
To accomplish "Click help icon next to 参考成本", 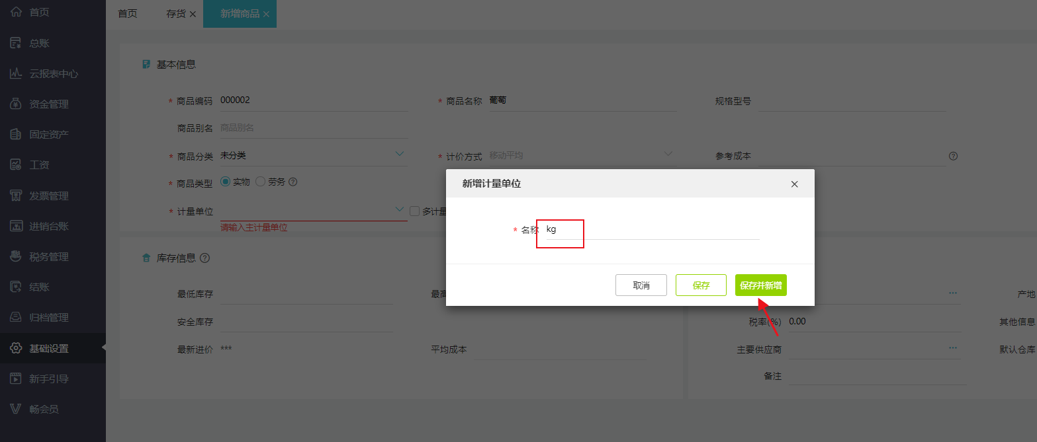I will point(954,157).
